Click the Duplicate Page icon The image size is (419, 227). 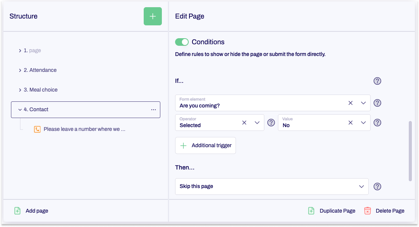311,211
